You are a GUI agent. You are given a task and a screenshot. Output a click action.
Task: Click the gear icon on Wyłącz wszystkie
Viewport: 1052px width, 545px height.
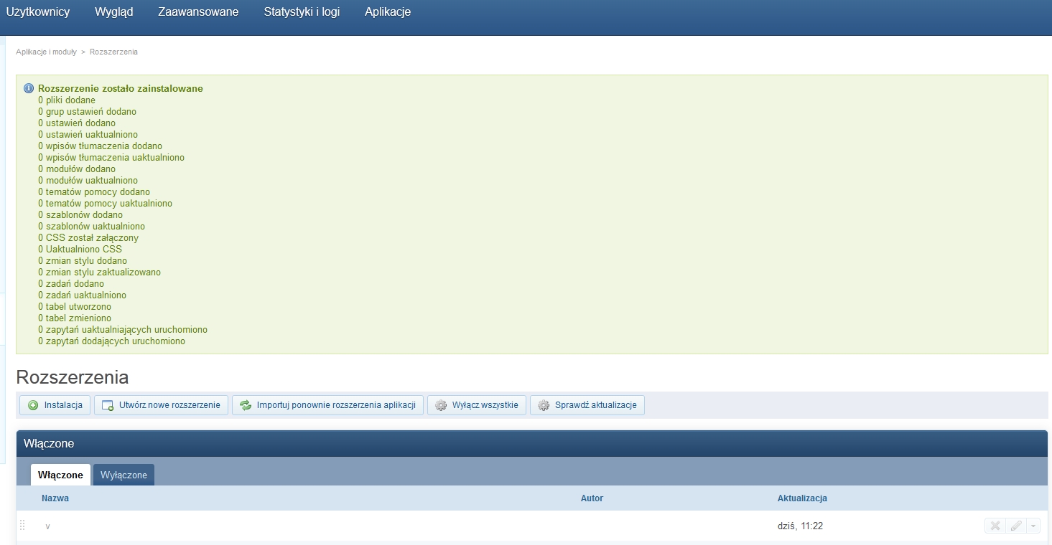click(x=441, y=405)
